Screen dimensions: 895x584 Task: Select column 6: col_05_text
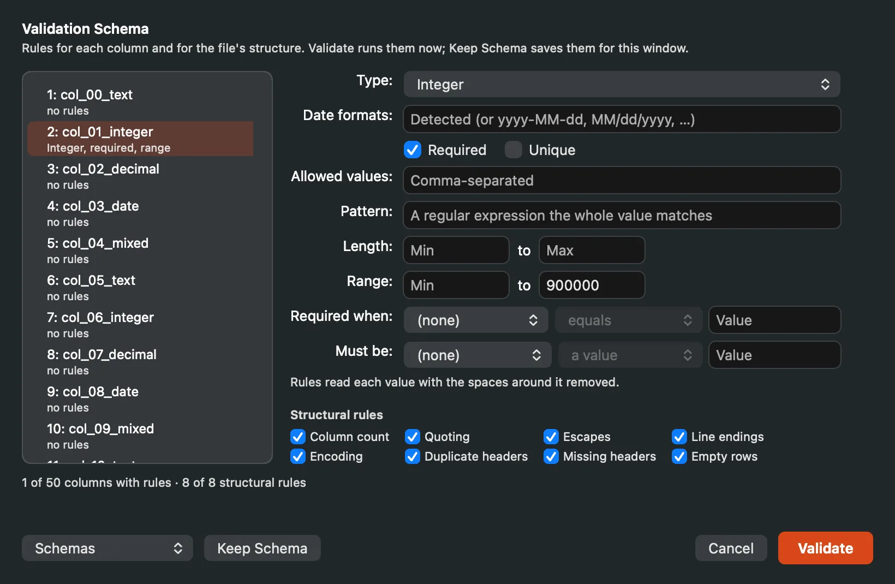140,288
